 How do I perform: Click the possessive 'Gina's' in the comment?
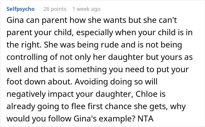click(85, 119)
